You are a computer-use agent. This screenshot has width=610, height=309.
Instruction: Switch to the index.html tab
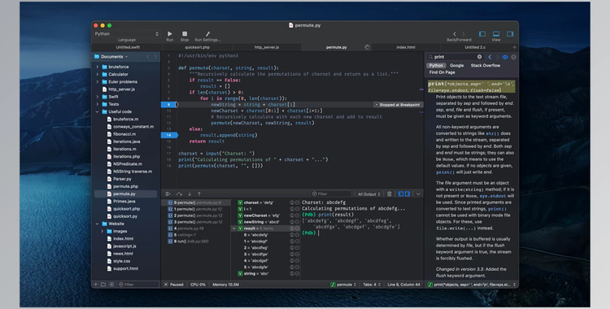click(406, 47)
